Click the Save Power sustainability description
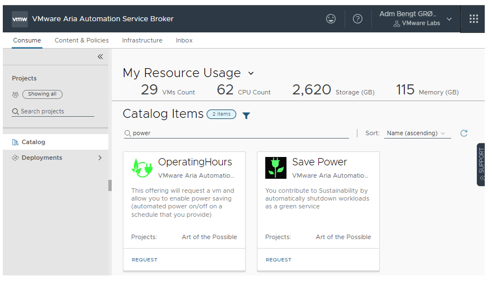The image size is (492, 281). pos(317,199)
